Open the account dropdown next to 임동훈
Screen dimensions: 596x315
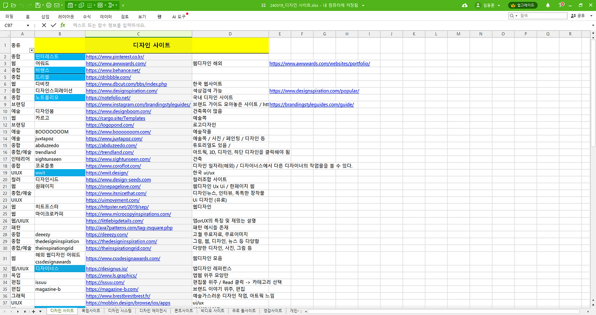499,6
